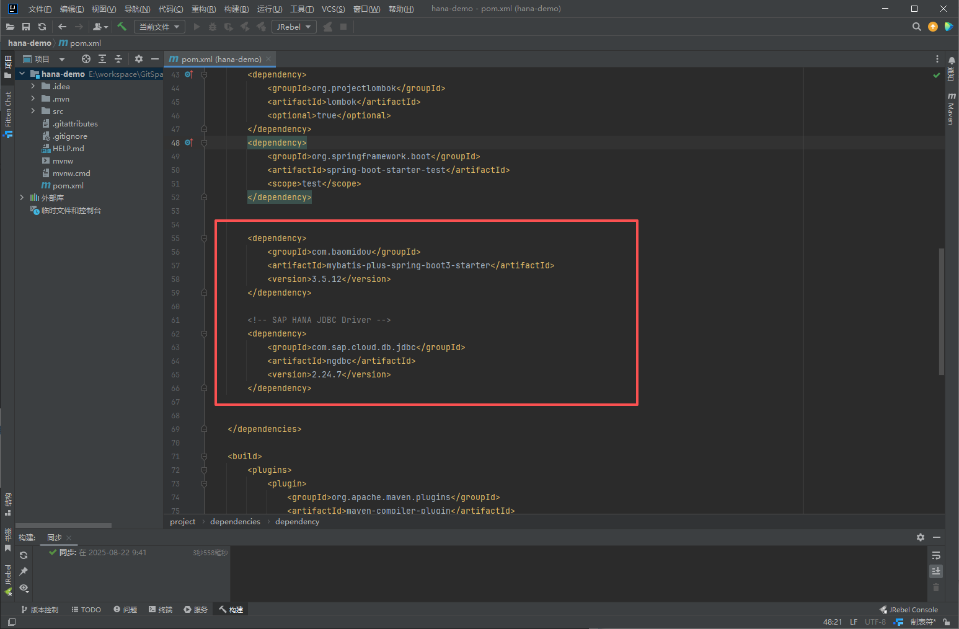The image size is (959, 629).
Task: Toggle soft-wrap in build output
Action: pyautogui.click(x=936, y=555)
